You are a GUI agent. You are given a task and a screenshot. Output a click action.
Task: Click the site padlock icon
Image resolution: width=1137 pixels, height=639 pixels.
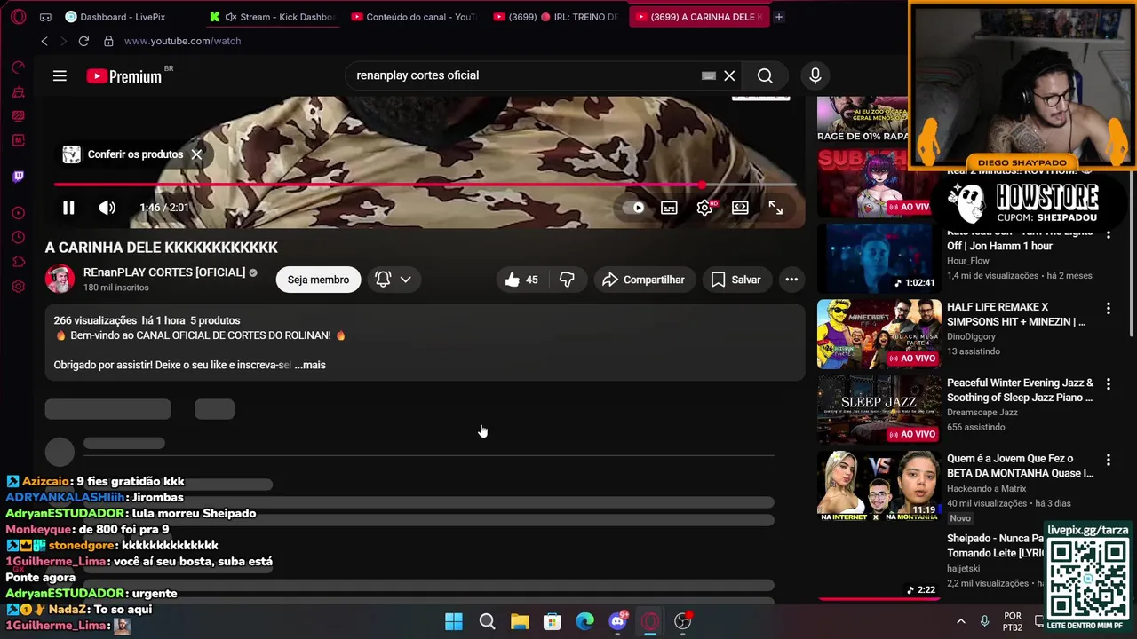click(x=108, y=41)
